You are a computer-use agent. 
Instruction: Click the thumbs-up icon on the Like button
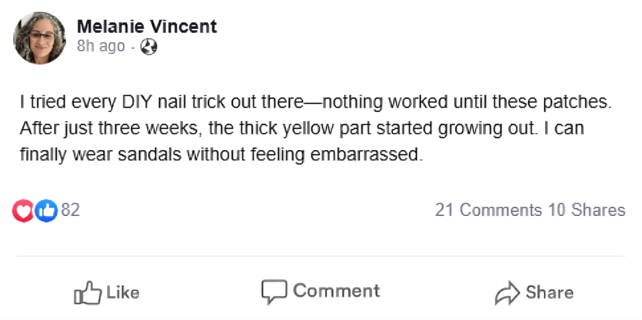pos(86,293)
